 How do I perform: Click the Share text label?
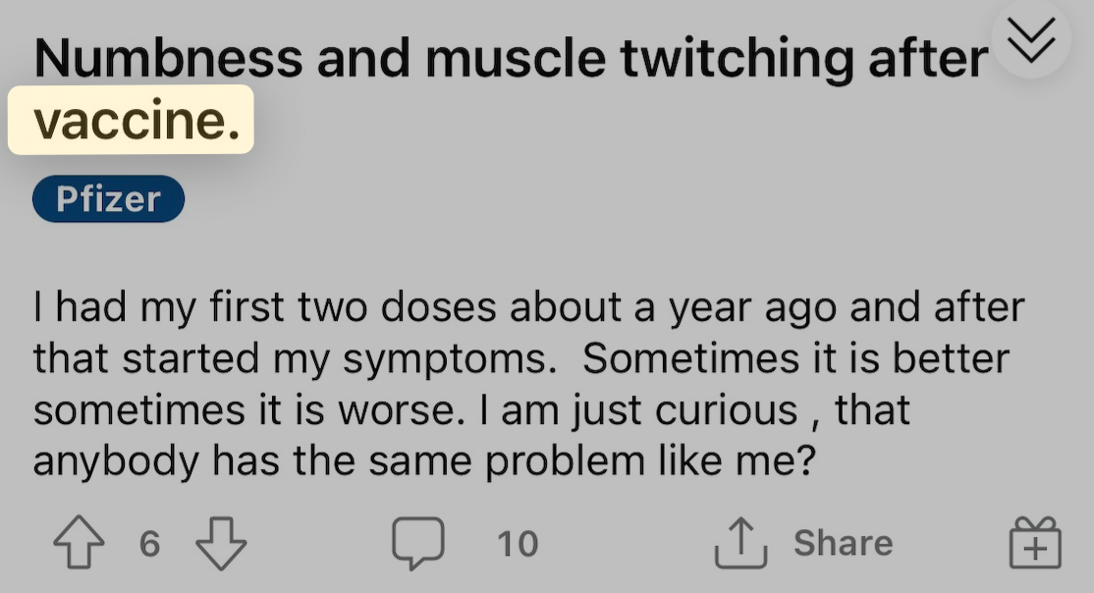(x=843, y=543)
